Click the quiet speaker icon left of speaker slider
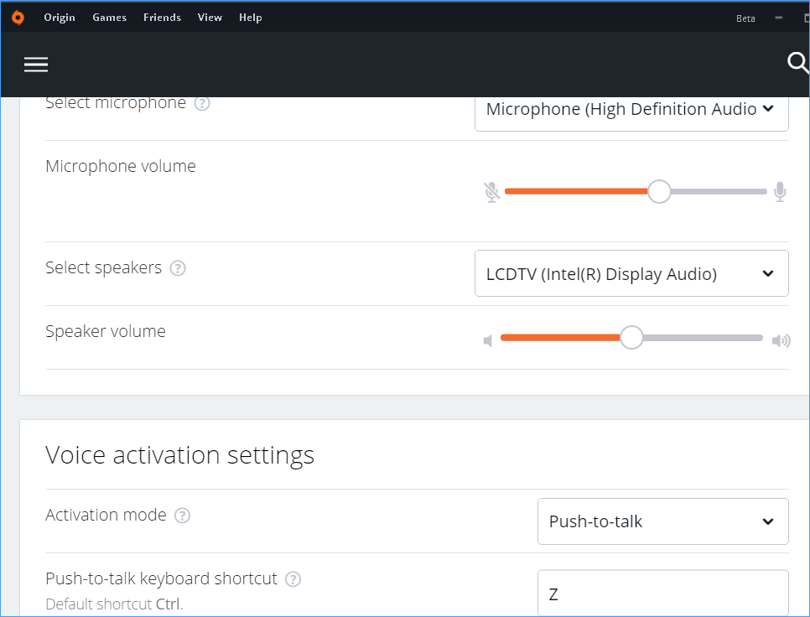This screenshot has height=617, width=810. tap(488, 340)
